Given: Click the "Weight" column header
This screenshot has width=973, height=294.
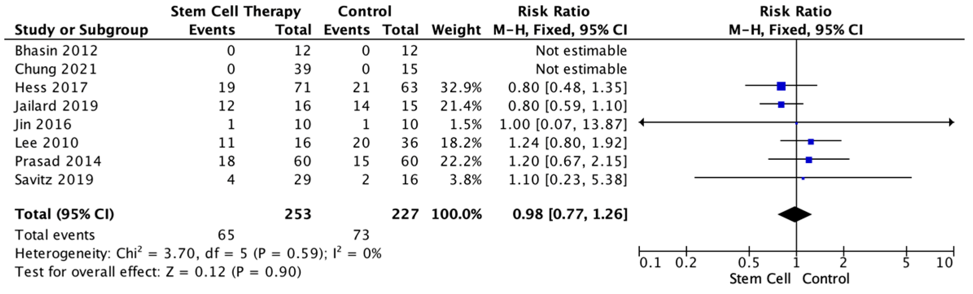Looking at the screenshot, I should 456,30.
